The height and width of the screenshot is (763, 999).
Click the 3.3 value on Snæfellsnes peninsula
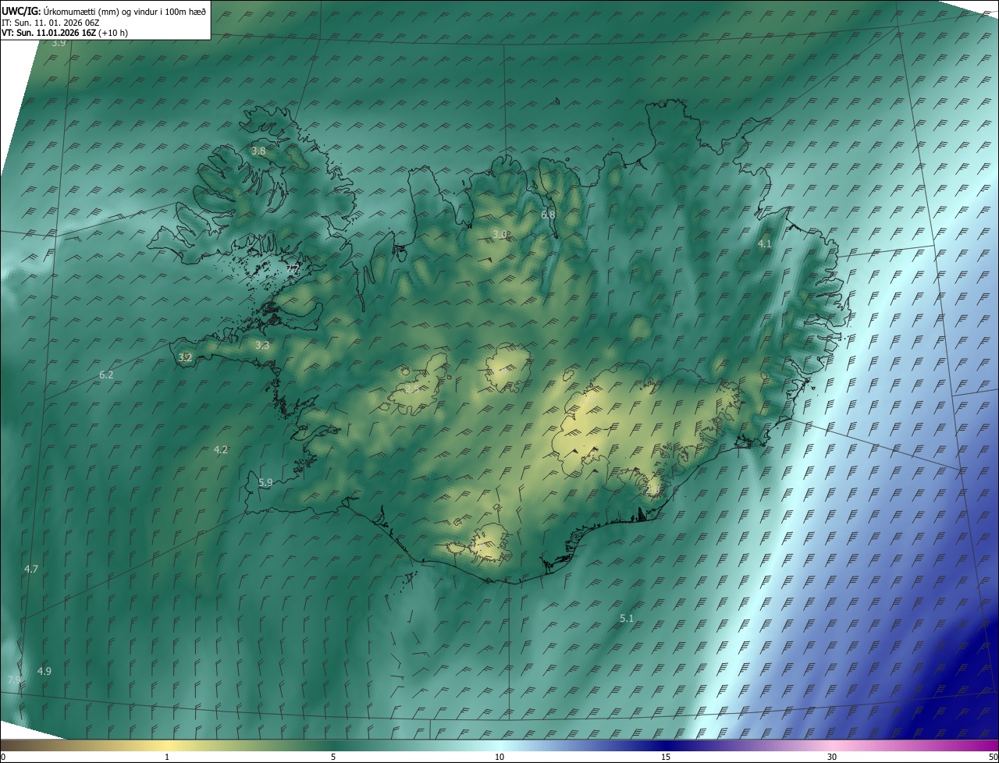[x=262, y=345]
